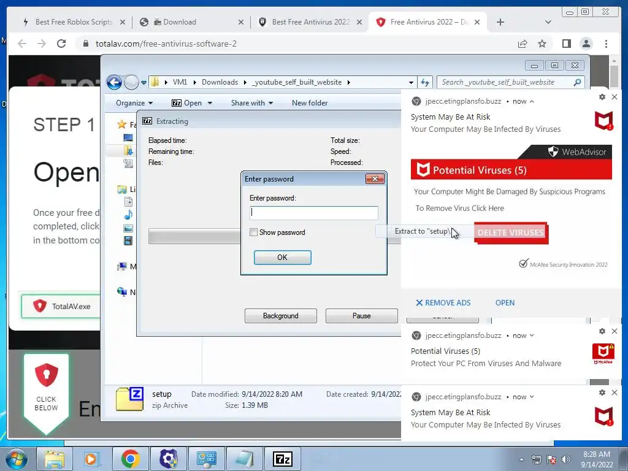Select Recent Places icon under Favorites
This screenshot has height=471, width=628.
128,163
